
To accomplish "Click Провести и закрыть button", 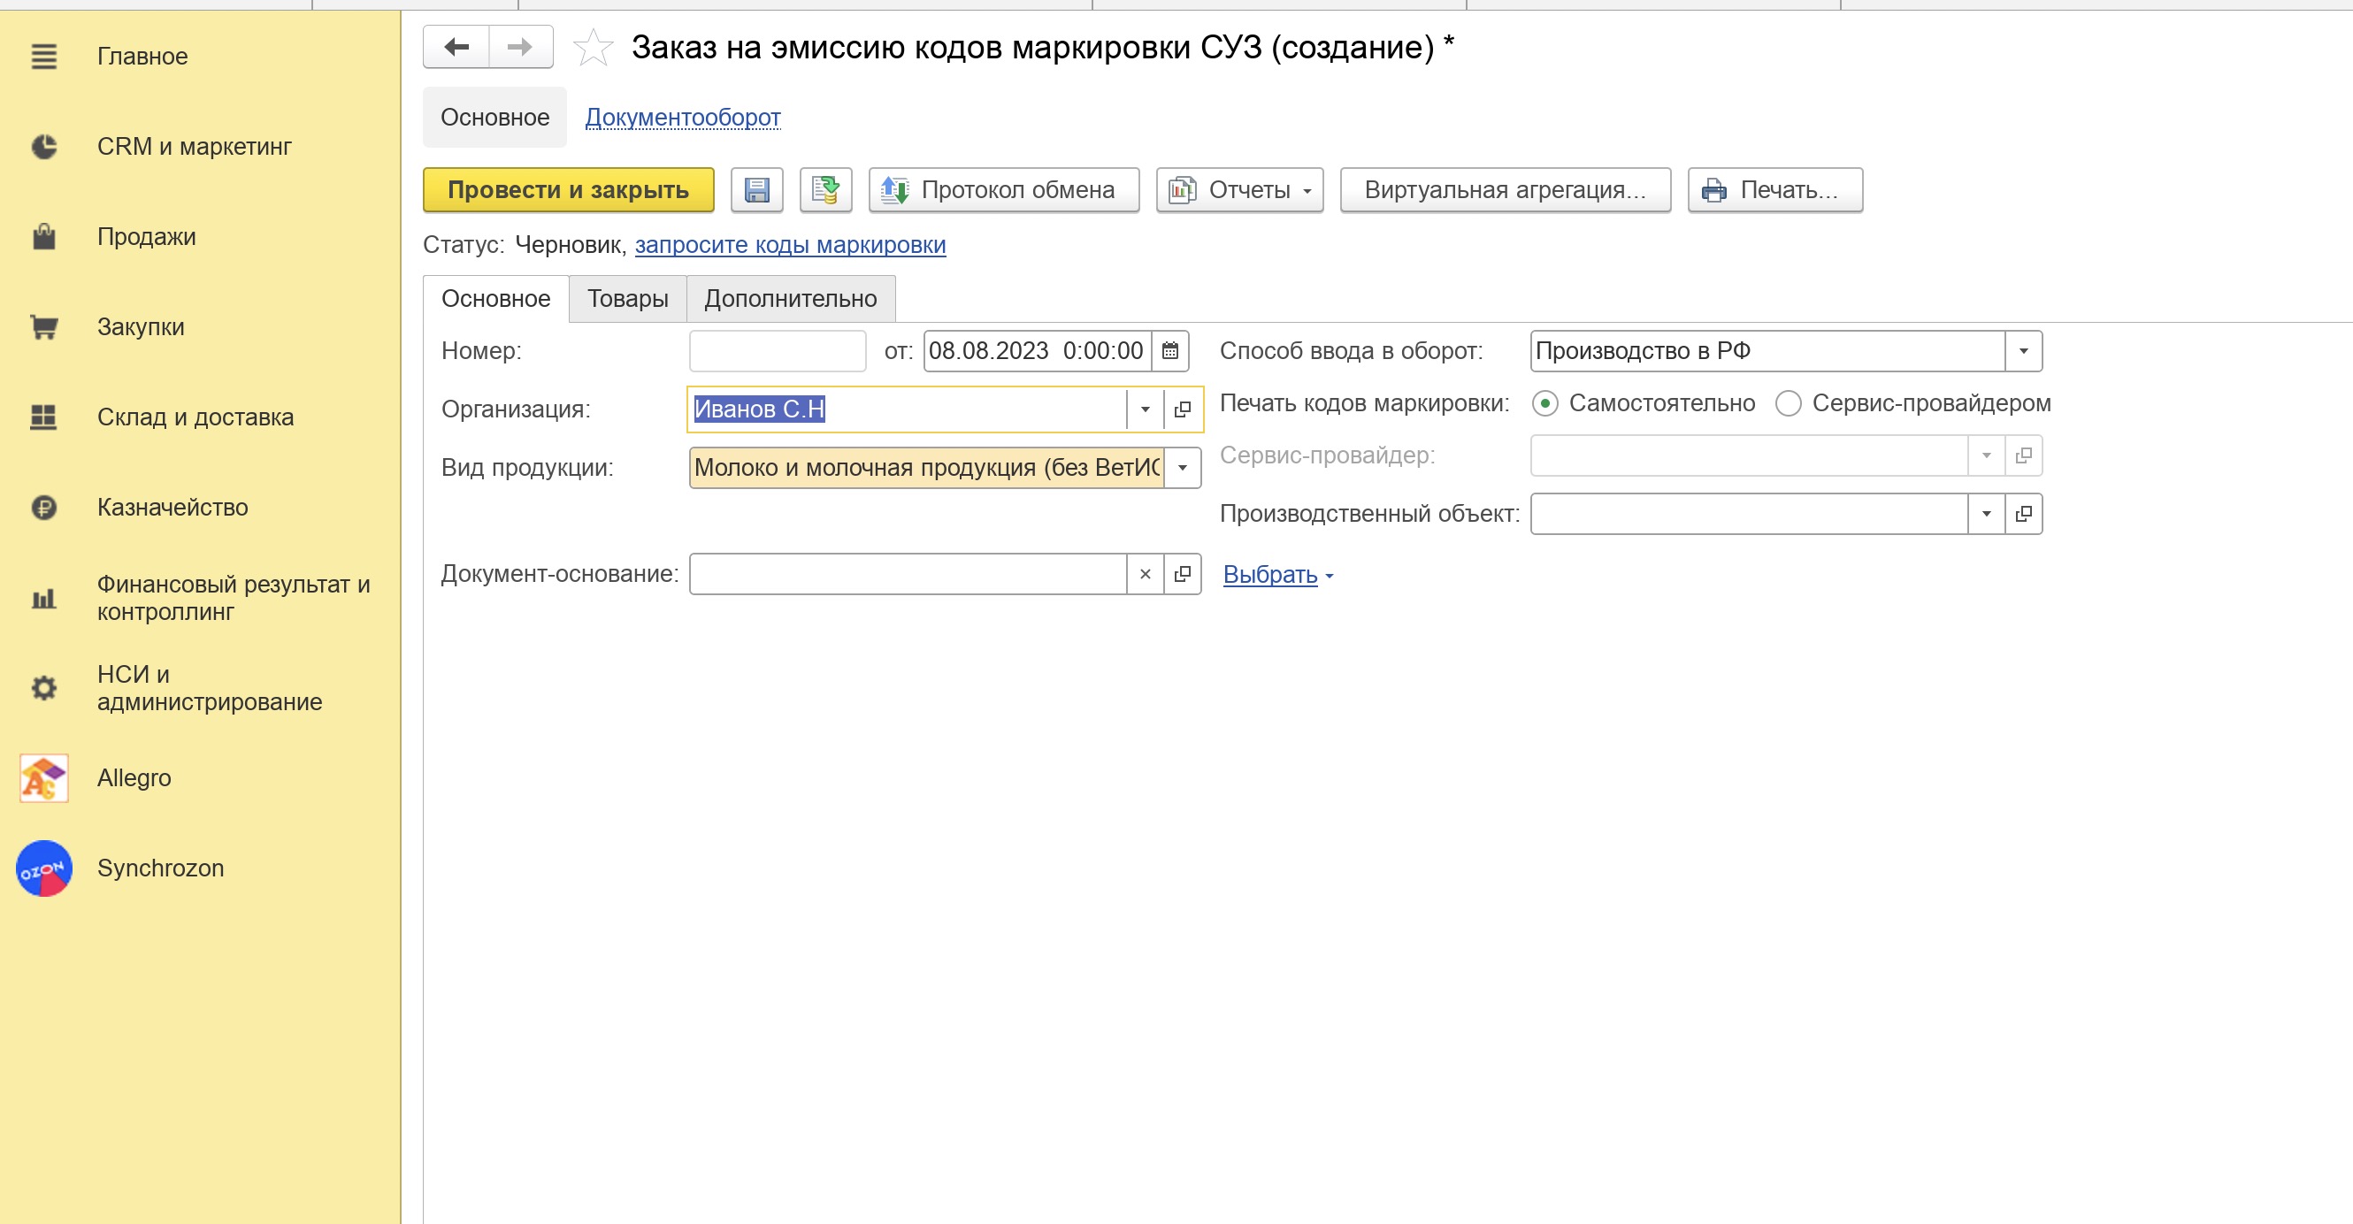I will coord(568,190).
